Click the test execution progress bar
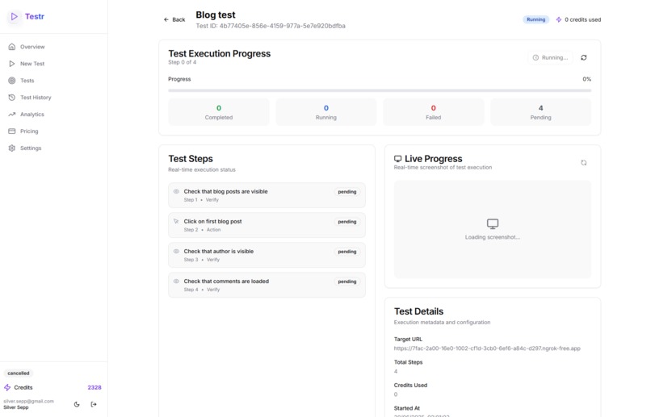The width and height of the screenshot is (651, 417). pos(380,90)
